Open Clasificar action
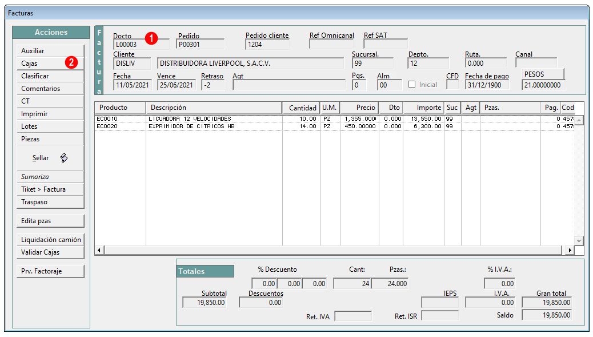593x337 pixels. coord(50,76)
